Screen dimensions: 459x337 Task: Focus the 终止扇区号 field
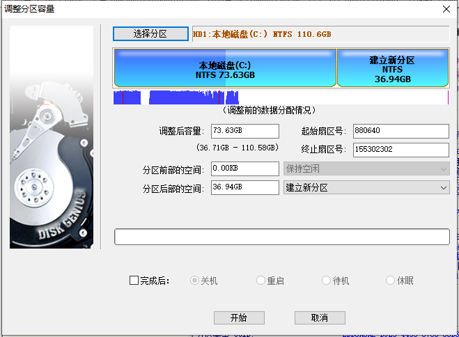[400, 150]
